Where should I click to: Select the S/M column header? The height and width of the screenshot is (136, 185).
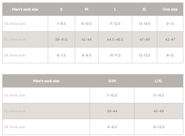pyautogui.click(x=112, y=81)
